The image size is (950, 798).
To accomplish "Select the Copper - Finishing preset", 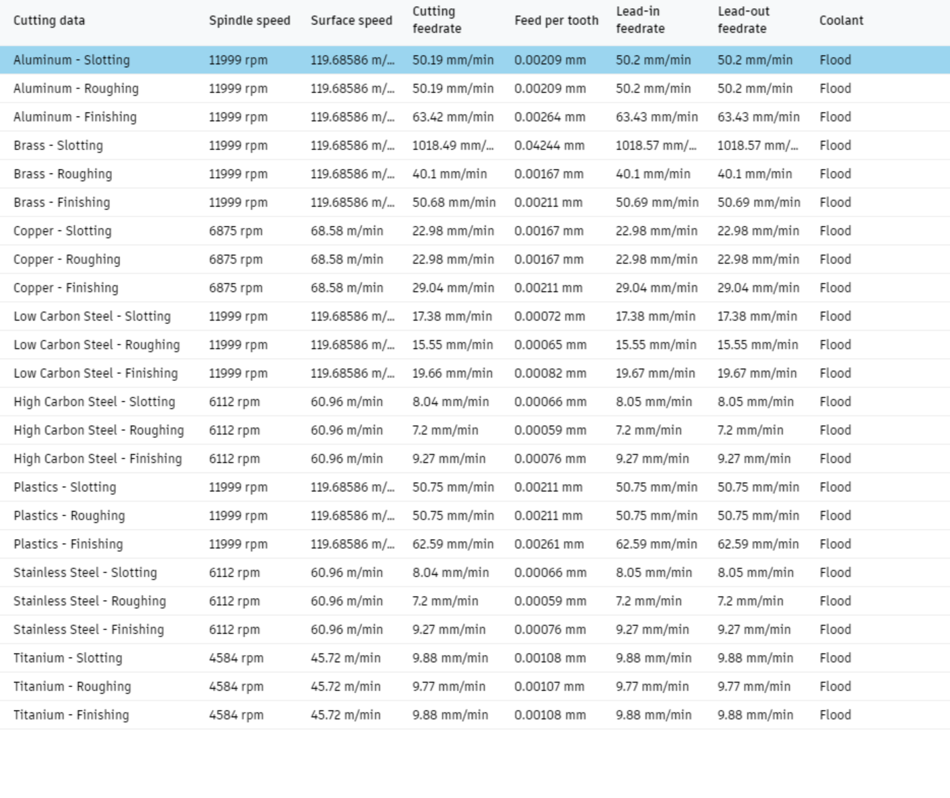I will [475, 287].
